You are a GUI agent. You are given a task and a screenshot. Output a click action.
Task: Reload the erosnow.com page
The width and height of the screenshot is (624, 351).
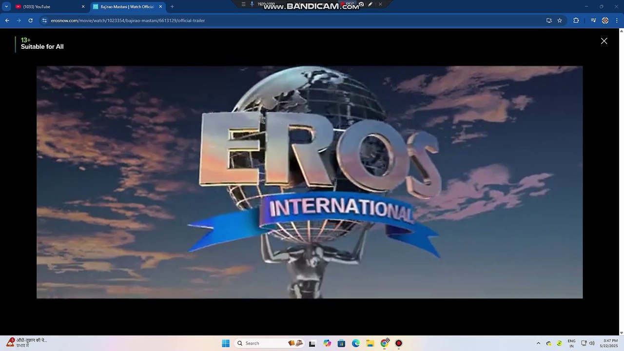tap(30, 20)
